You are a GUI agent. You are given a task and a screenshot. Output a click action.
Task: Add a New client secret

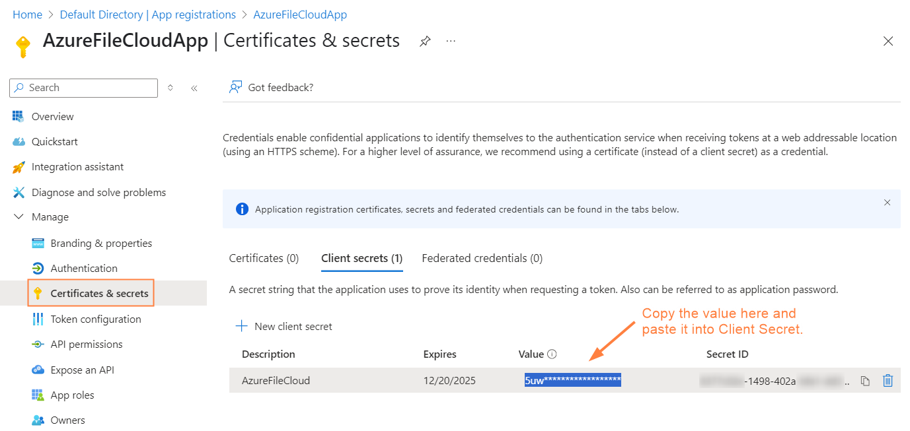285,326
